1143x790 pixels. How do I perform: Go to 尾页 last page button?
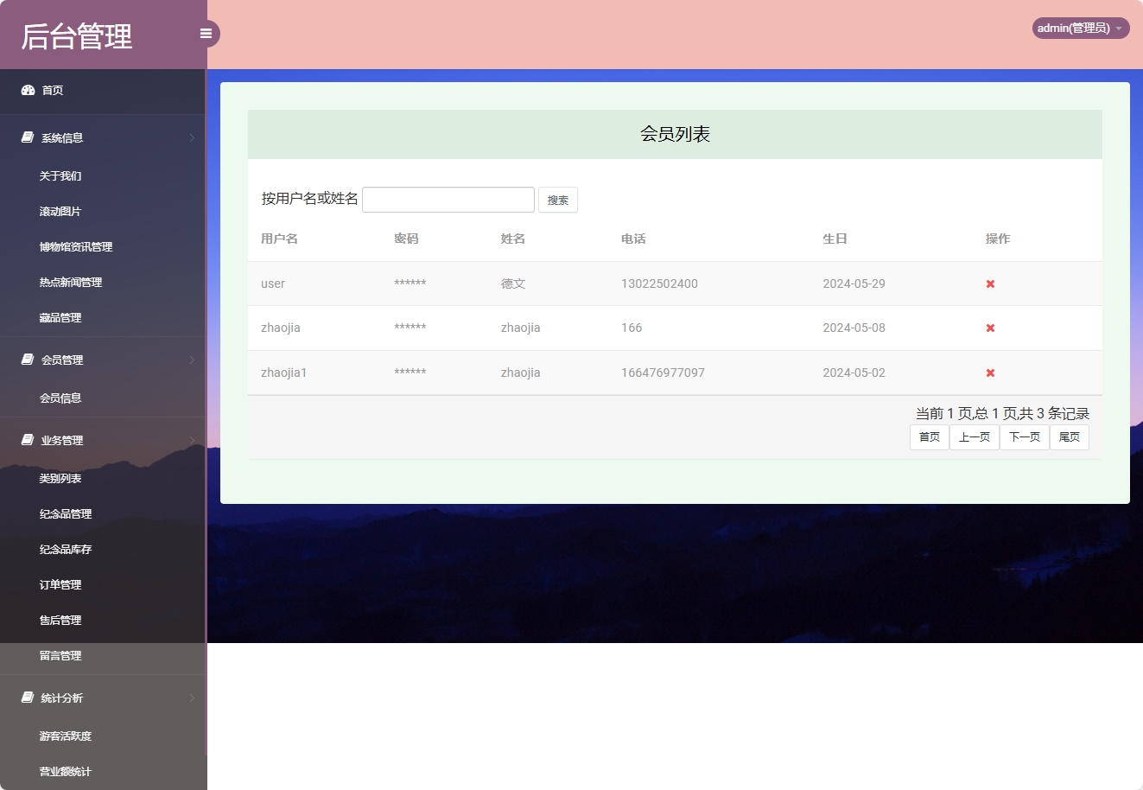(1069, 436)
